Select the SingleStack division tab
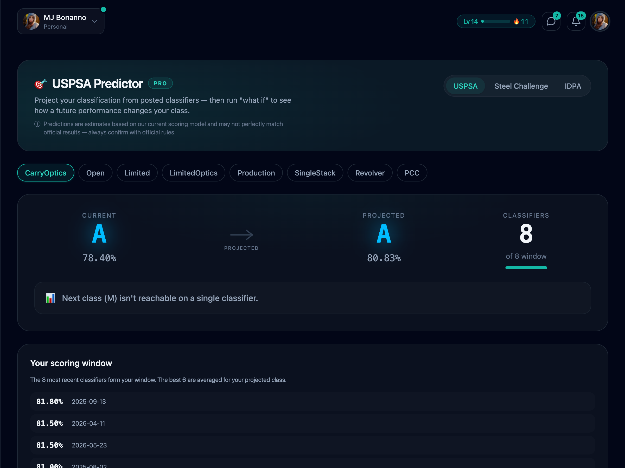This screenshot has width=625, height=468. 315,173
